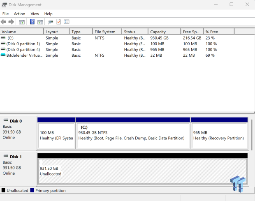Click the Disk Management app icon in title bar

coord(4,5)
